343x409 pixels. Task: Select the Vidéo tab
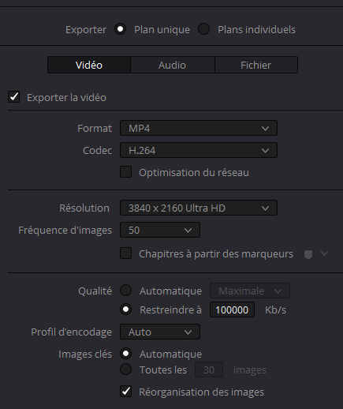tap(89, 65)
